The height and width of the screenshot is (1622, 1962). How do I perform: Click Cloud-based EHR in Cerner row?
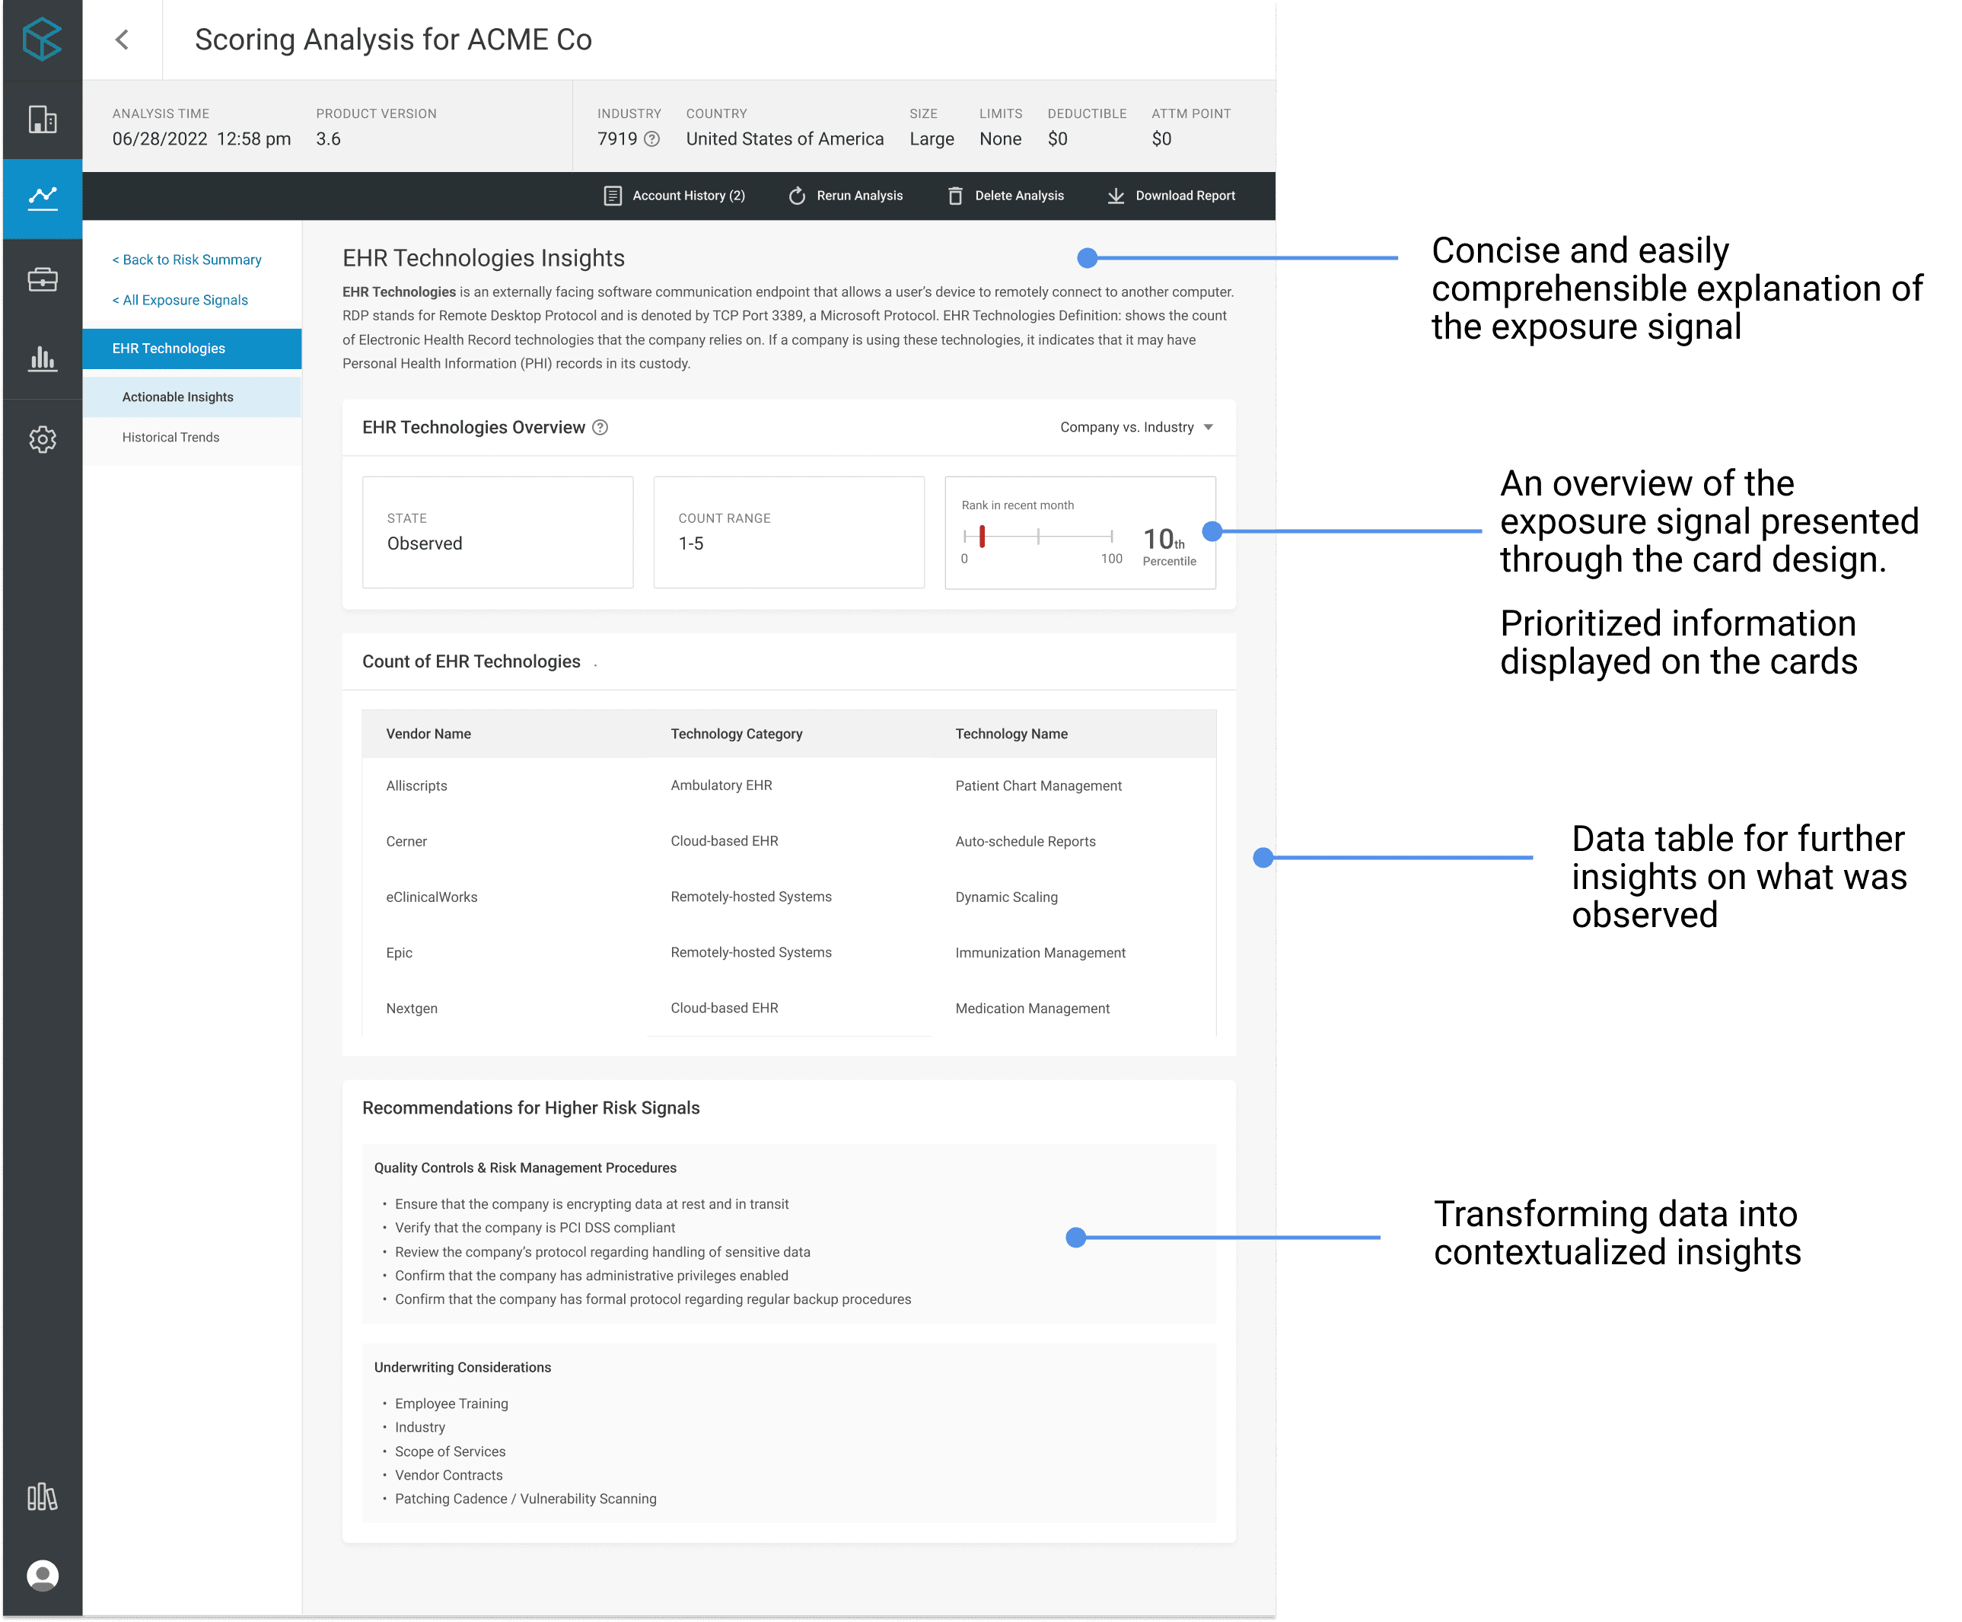[724, 842]
